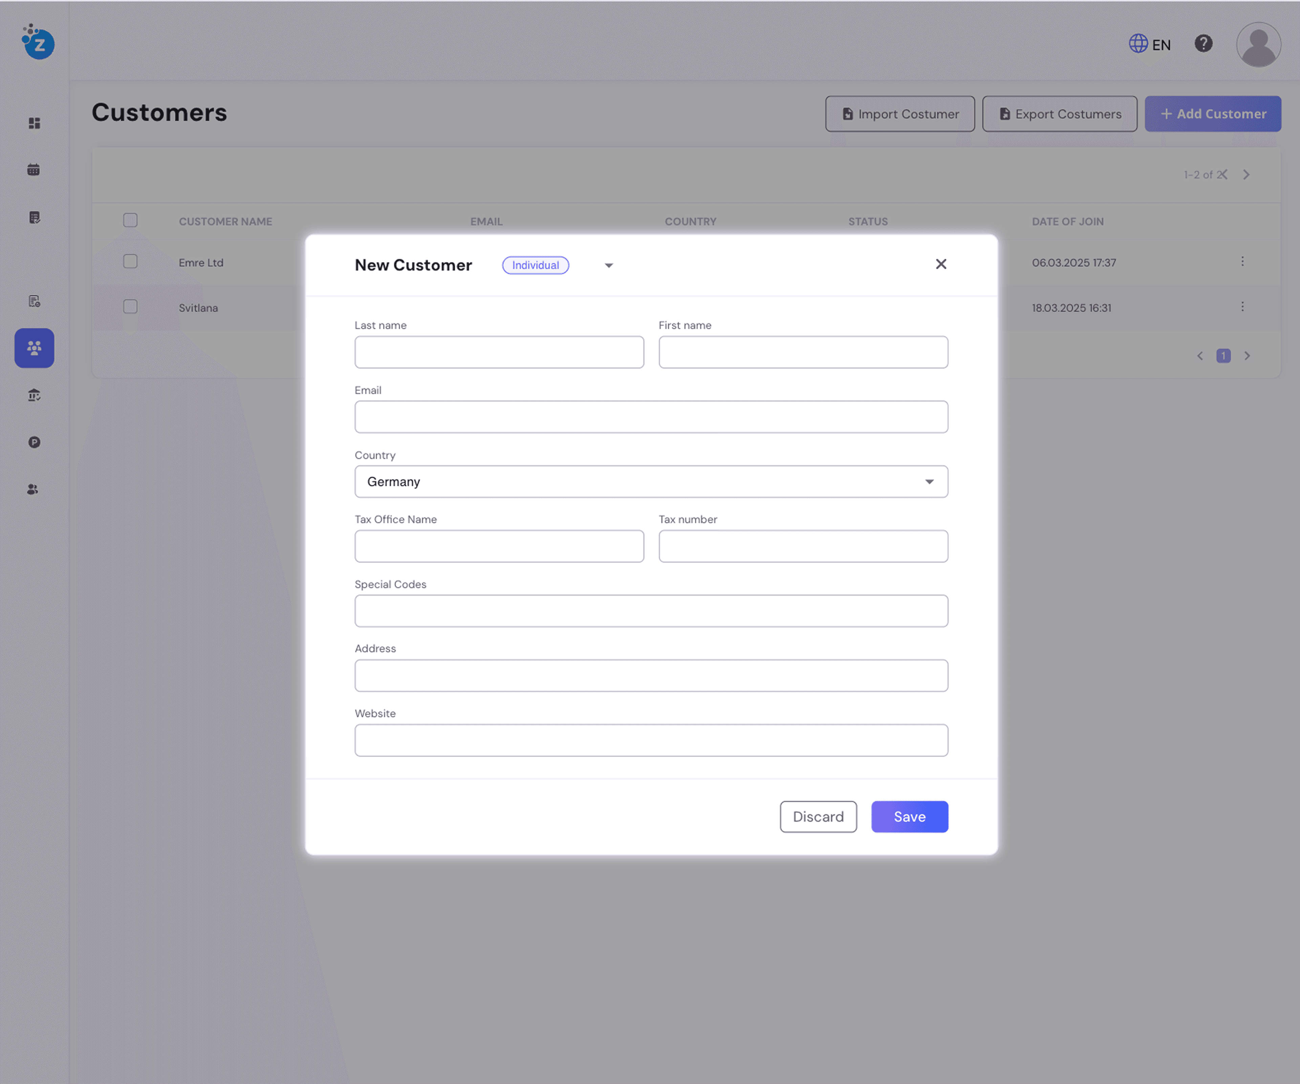Screen dimensions: 1300x1084
Task: Click the Customers people sidebar icon
Action: [x=34, y=348]
